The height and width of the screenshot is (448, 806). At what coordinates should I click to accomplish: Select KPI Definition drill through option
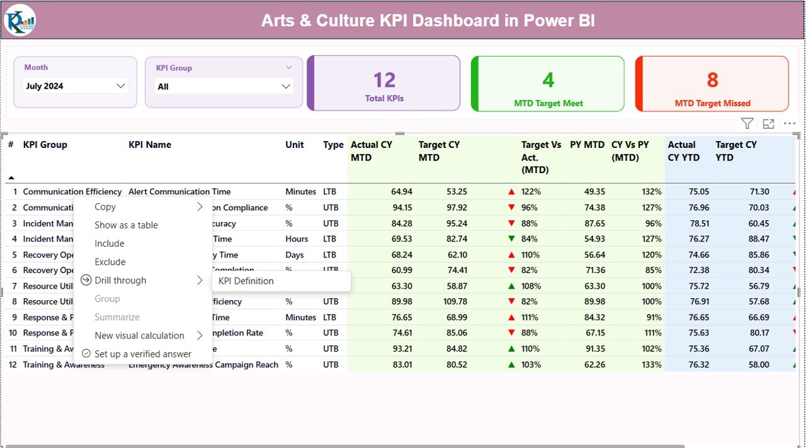pyautogui.click(x=246, y=281)
